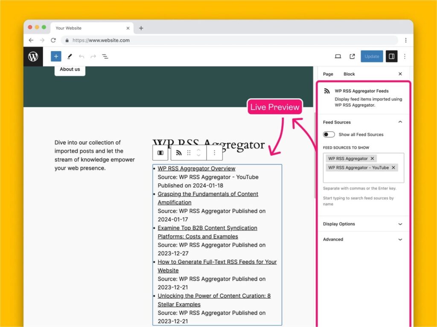Open the desktop preview icon
Viewport: 437px width, 327px height.
338,56
